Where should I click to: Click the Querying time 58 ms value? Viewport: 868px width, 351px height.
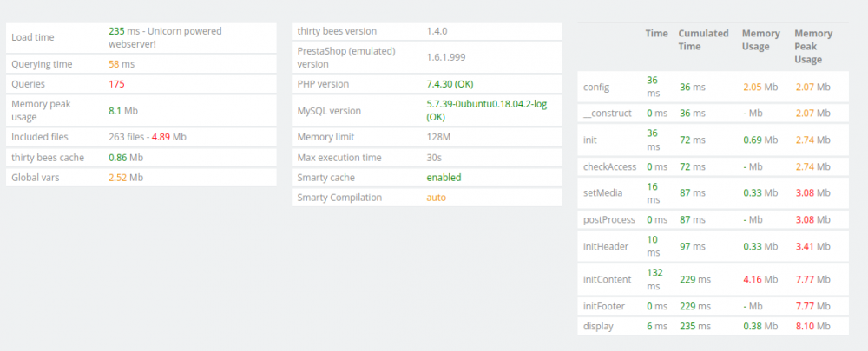coord(122,64)
